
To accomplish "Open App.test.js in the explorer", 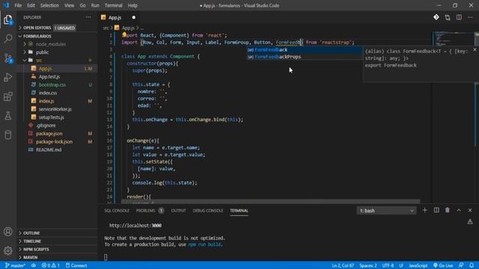I will [x=57, y=76].
